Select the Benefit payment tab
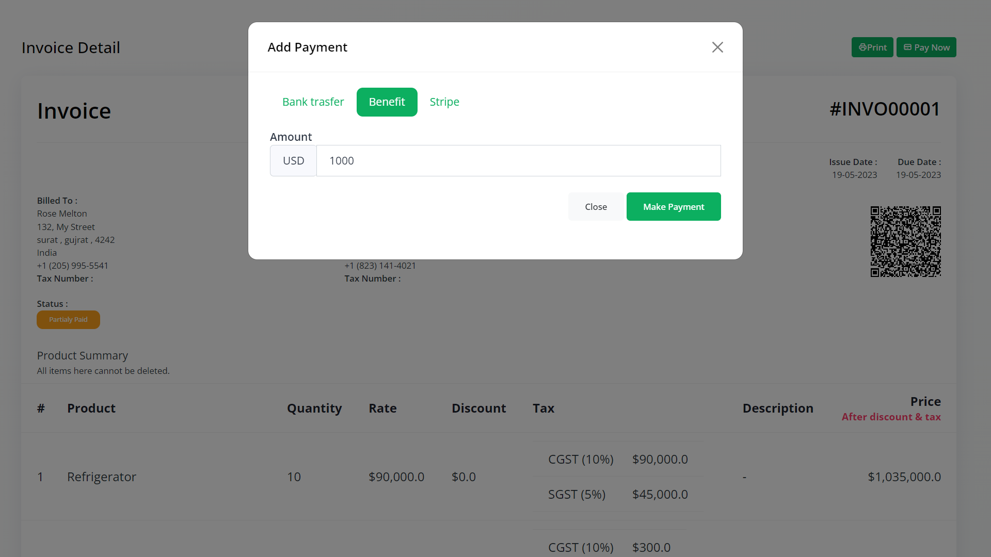 pos(387,102)
